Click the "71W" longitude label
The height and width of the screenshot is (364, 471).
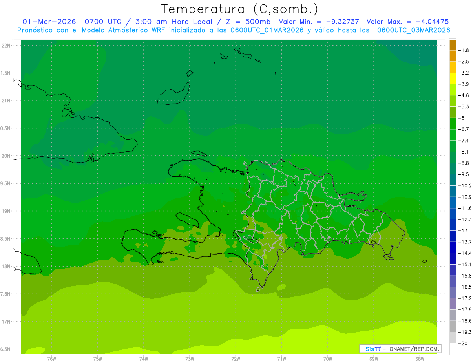click(281, 359)
